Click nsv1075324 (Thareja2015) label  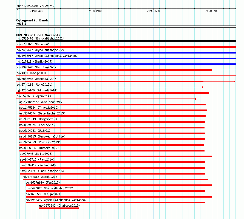(39, 108)
